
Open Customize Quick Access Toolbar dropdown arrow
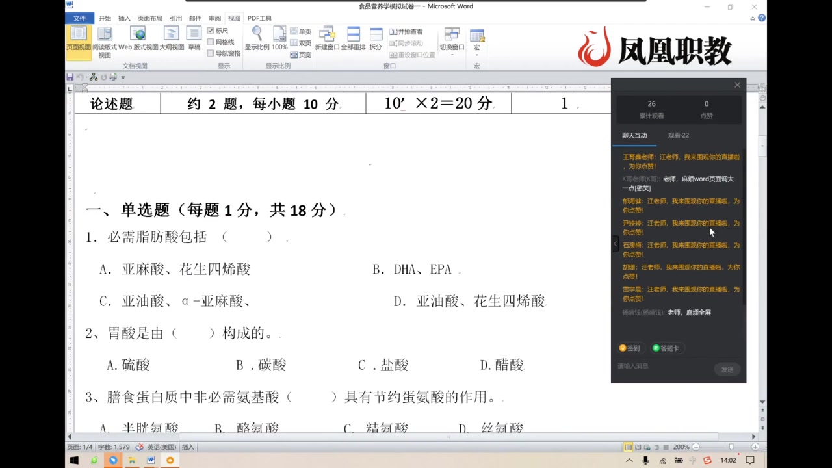click(x=123, y=77)
